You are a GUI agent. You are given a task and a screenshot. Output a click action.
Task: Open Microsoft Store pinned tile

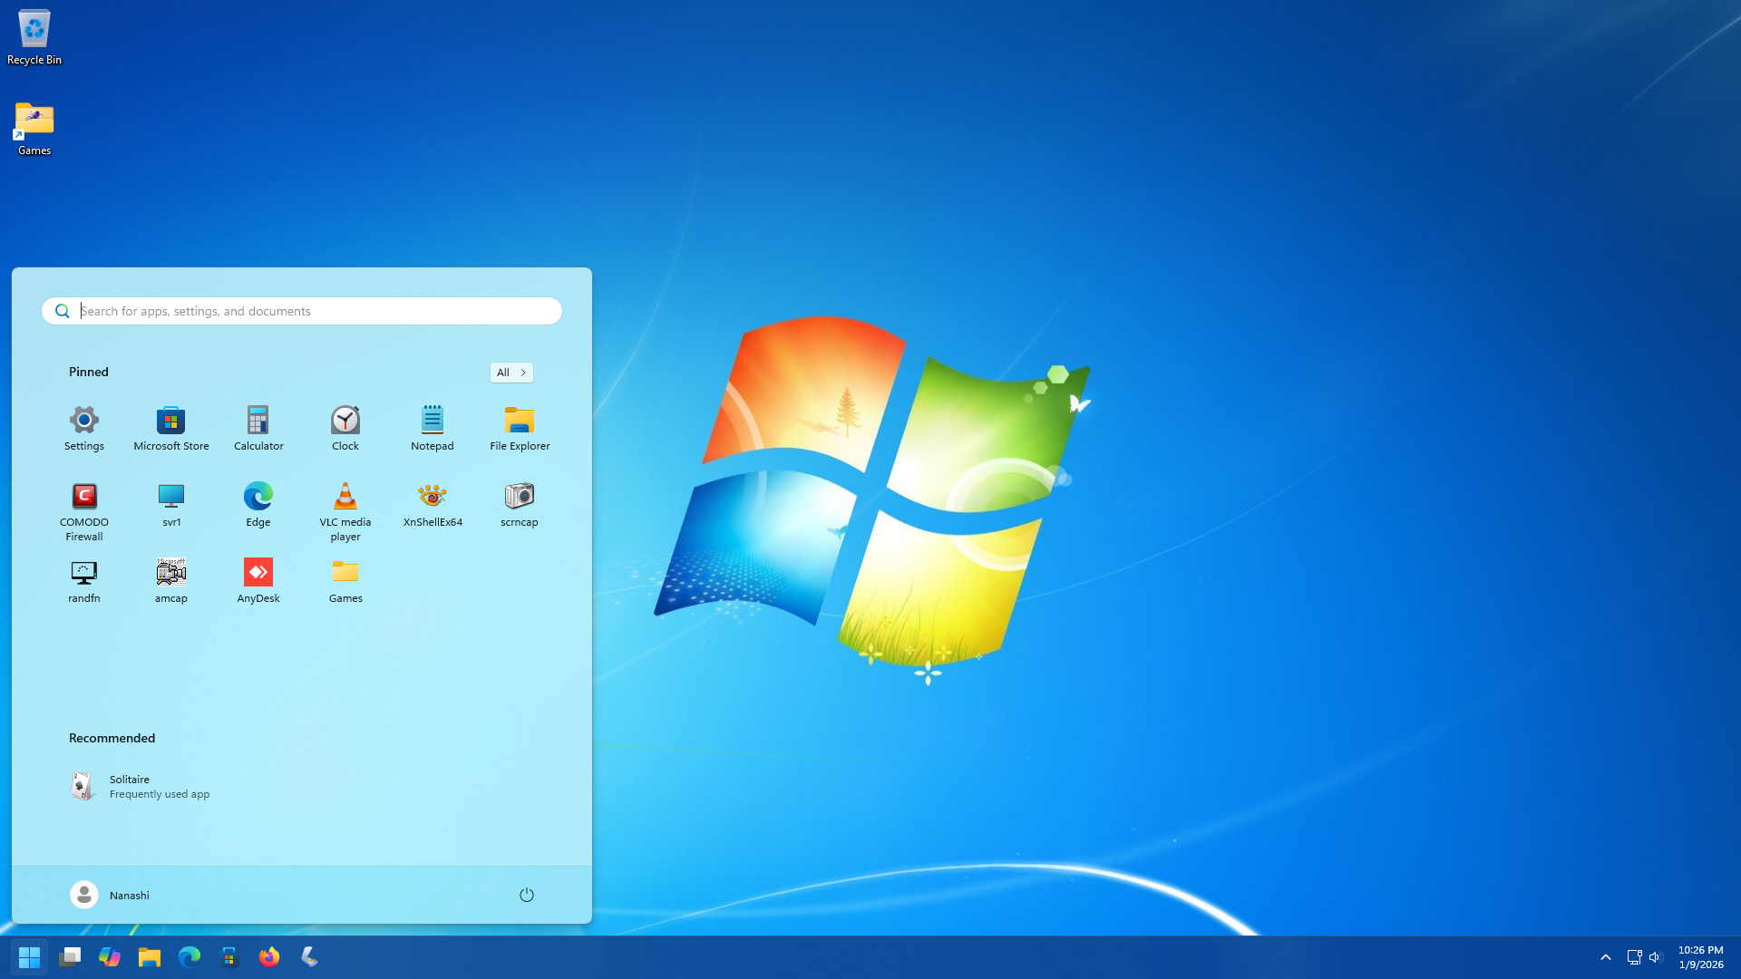click(171, 428)
